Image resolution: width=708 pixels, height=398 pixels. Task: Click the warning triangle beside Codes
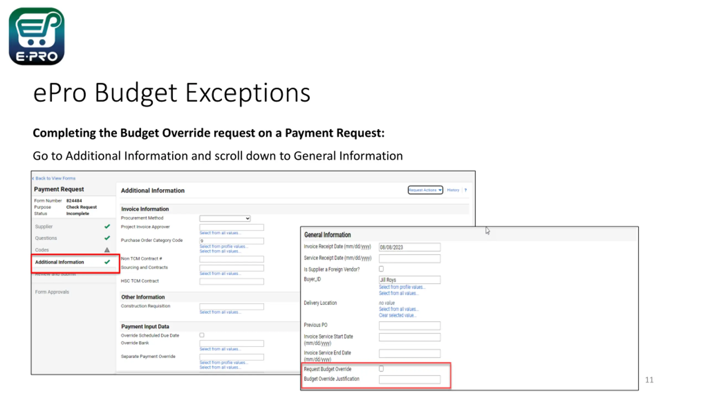pyautogui.click(x=107, y=250)
